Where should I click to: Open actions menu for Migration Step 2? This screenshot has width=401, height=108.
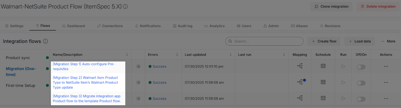tap(386, 82)
